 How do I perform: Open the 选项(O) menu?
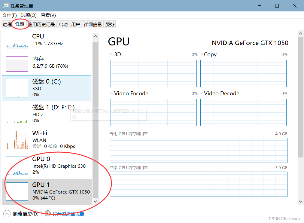[x=28, y=15]
